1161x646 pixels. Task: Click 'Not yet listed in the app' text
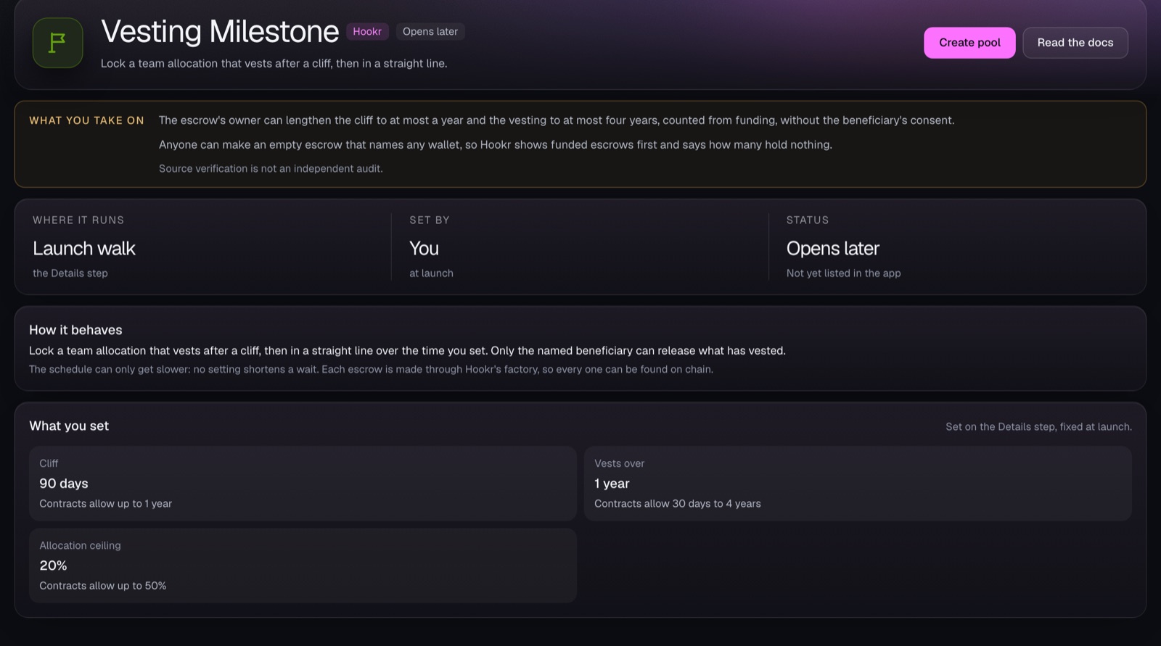point(844,273)
